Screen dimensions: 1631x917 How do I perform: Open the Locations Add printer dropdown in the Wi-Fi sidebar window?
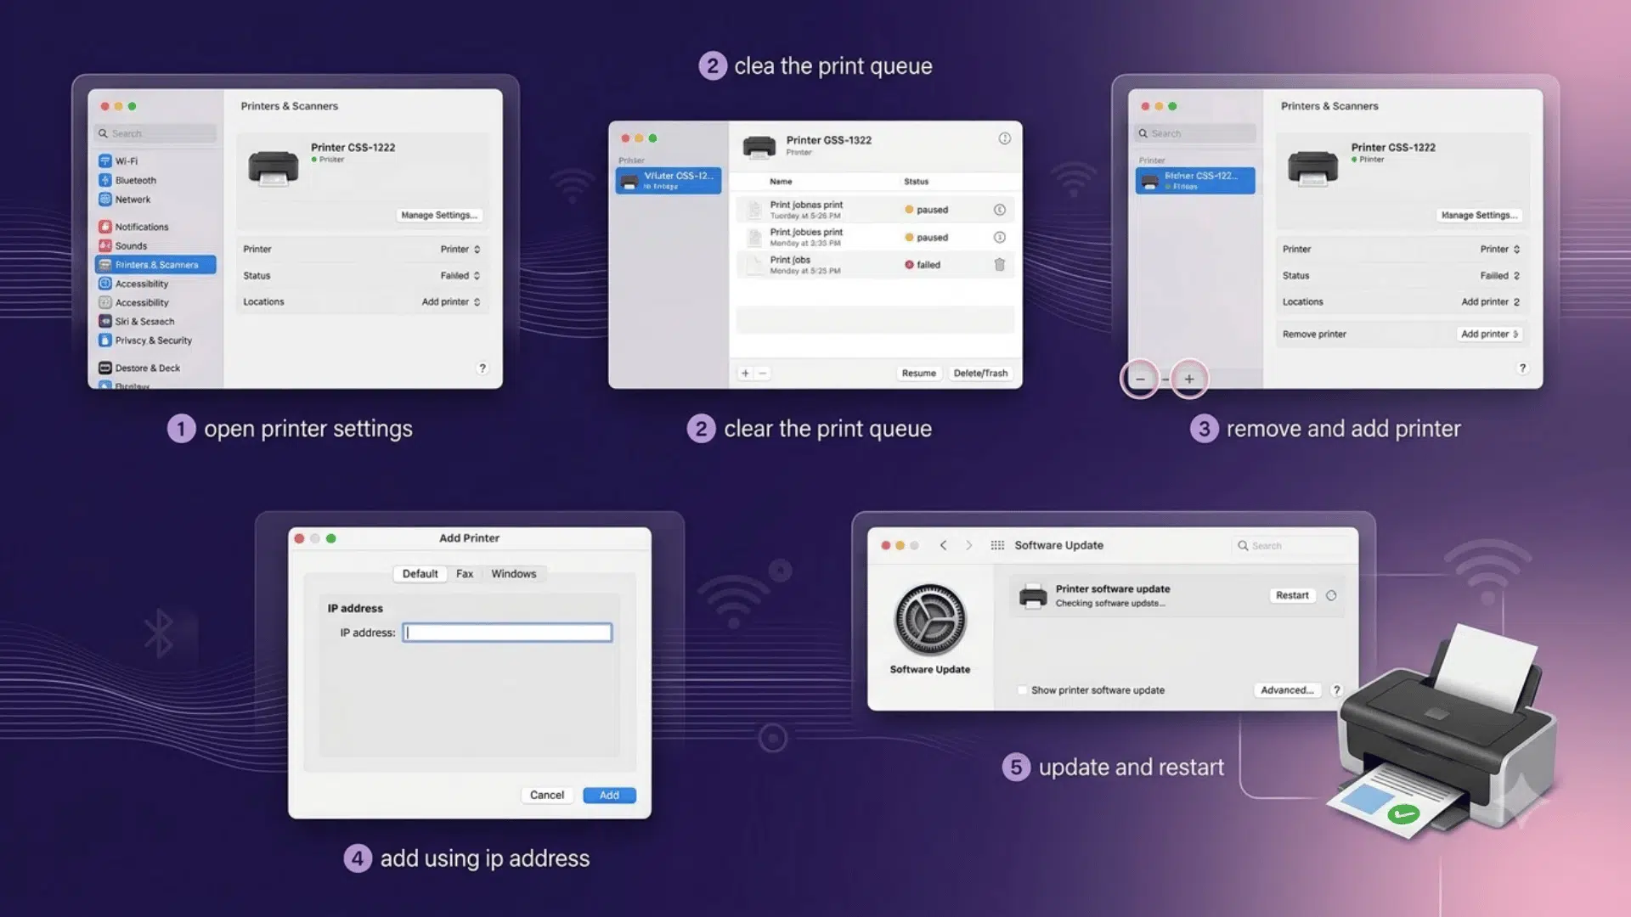[451, 301]
